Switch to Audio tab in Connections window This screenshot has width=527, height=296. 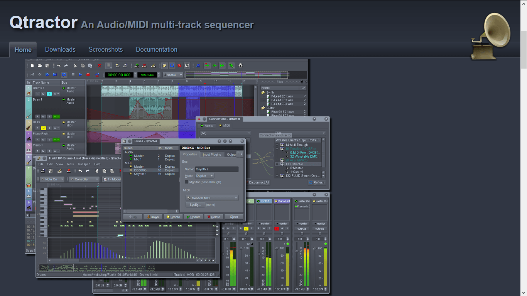pyautogui.click(x=207, y=126)
